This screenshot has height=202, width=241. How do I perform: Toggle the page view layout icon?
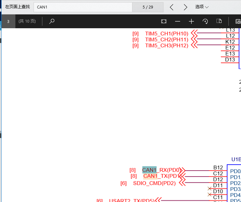(x=219, y=21)
